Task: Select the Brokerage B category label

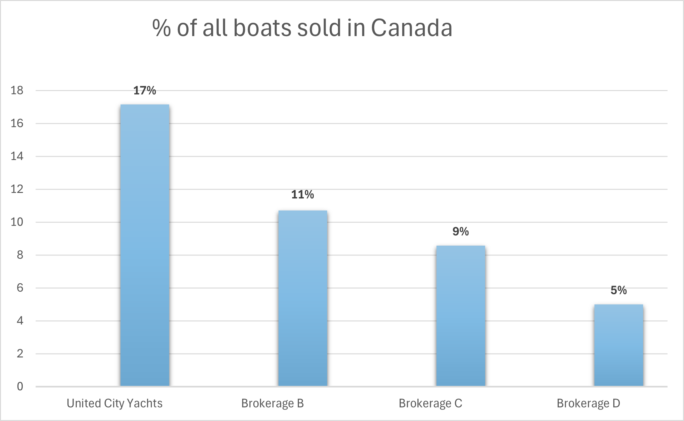Action: pyautogui.click(x=272, y=403)
